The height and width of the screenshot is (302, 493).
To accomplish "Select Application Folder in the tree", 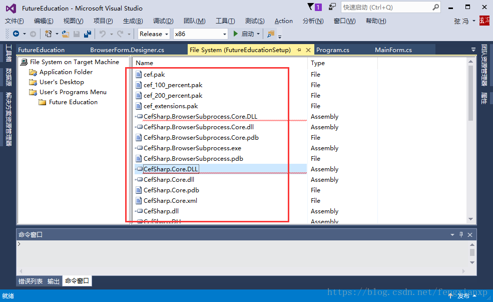I will click(66, 72).
